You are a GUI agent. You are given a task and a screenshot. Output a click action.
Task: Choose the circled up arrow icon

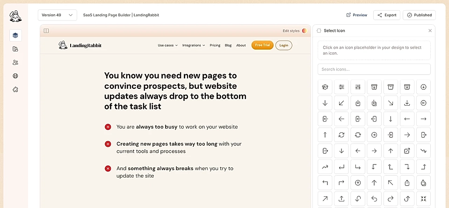click(x=358, y=183)
